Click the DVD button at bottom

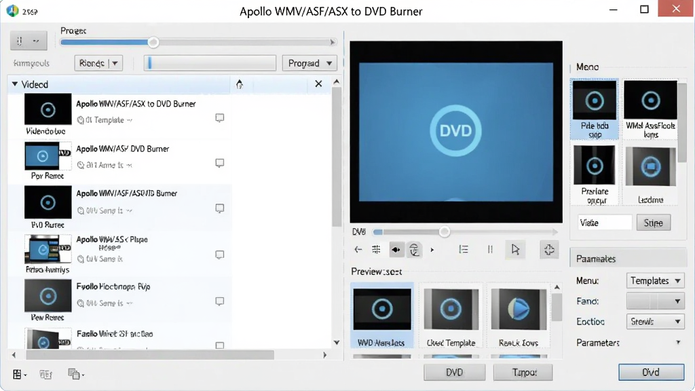454,373
